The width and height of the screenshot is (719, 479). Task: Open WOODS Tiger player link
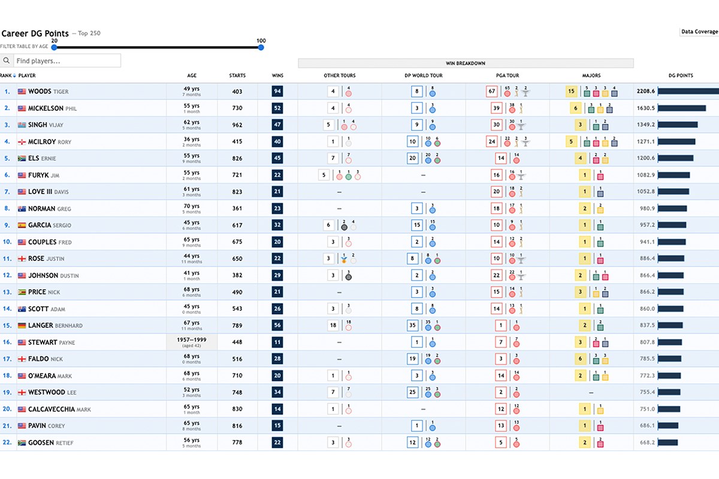click(49, 92)
